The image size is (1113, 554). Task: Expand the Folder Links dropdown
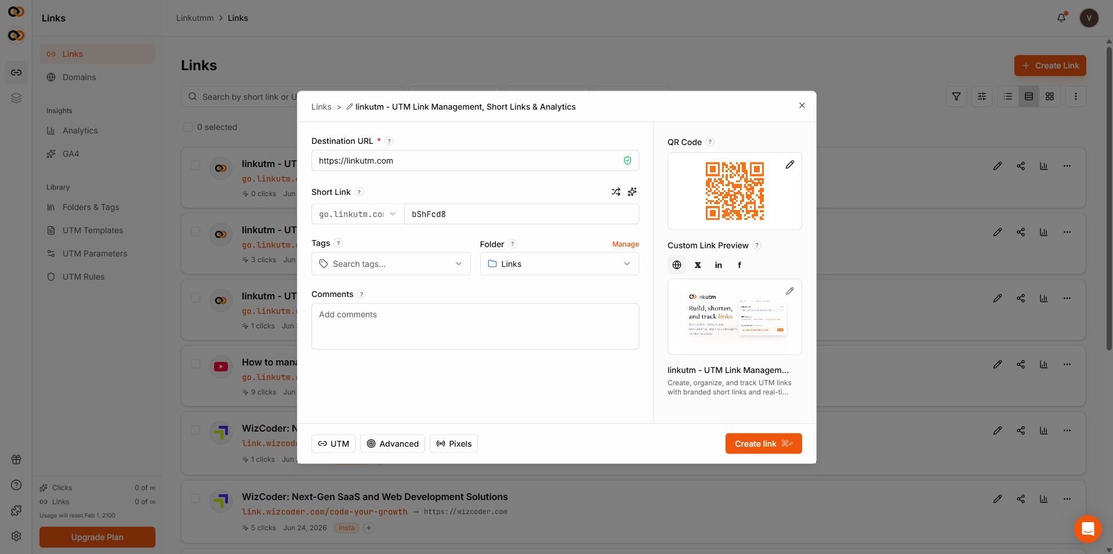click(559, 264)
